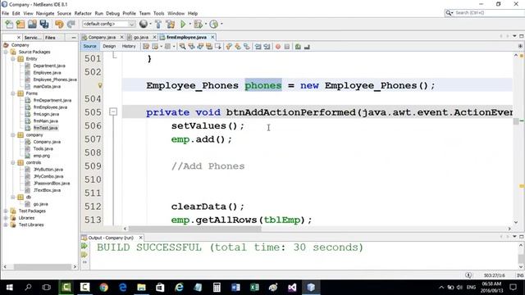Open the Team menu
Image resolution: width=525 pixels, height=295 pixels.
pyautogui.click(x=144, y=13)
